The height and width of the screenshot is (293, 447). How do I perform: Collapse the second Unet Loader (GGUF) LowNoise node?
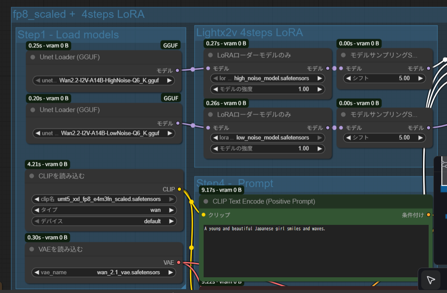click(33, 110)
